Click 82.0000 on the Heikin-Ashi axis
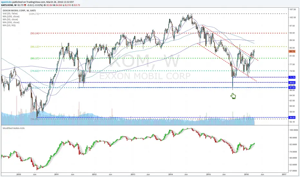This screenshot has width=300, height=177. click(294, 144)
